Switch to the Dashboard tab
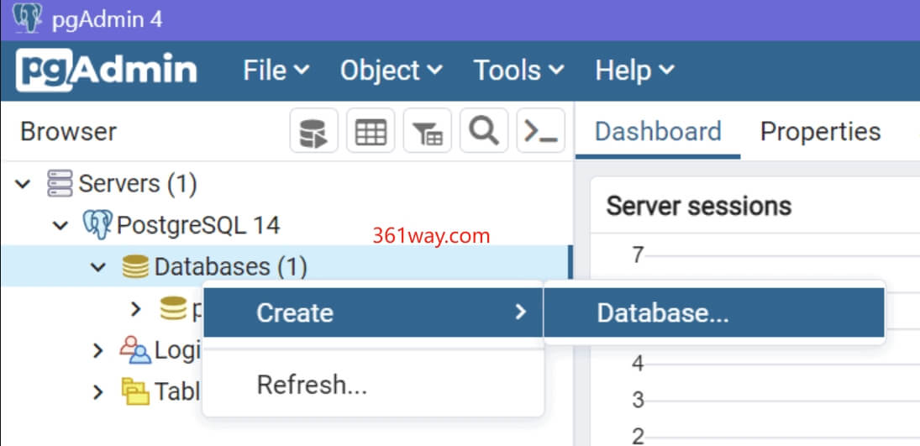This screenshot has height=446, width=920. (x=658, y=132)
